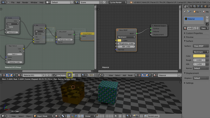Expand the Custom Properties panel
Image resolution: width=210 pixels, height=118 pixels.
pos(194,33)
